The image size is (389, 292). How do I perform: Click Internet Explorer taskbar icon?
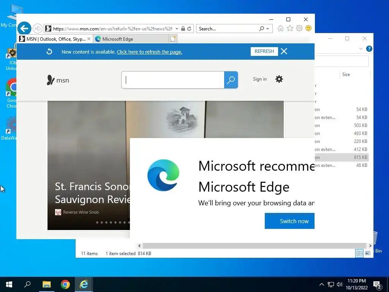pyautogui.click(x=84, y=284)
